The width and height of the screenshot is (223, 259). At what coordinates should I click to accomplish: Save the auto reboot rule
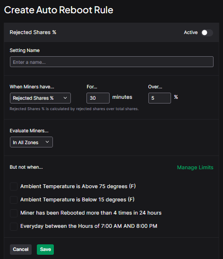point(45,250)
